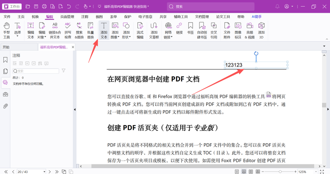Select the 添加文本 (Add Text) tool
Viewport: 330px width, 174px height.
click(104, 30)
